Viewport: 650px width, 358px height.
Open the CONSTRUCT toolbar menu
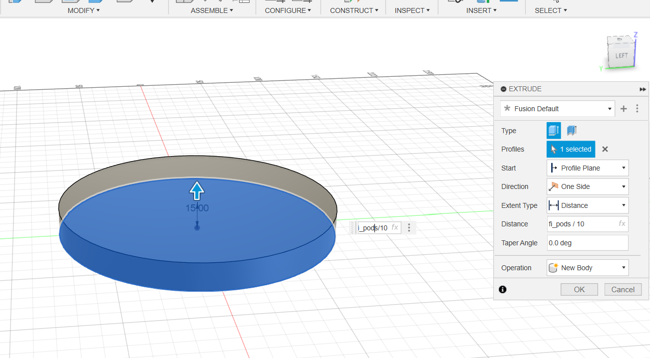point(354,10)
